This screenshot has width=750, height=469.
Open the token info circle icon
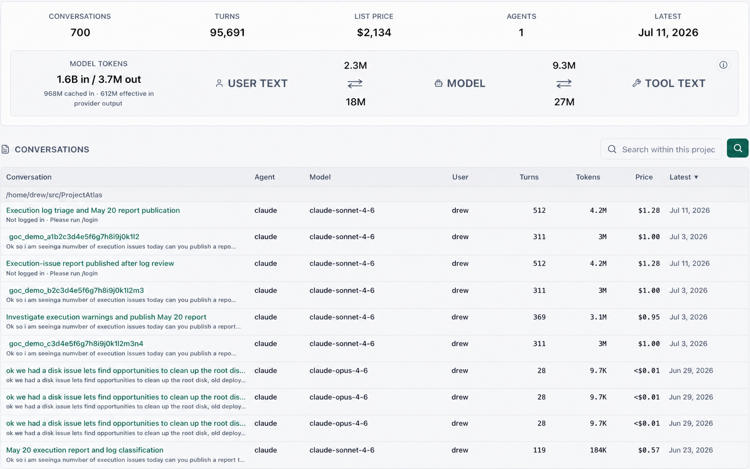pos(723,65)
